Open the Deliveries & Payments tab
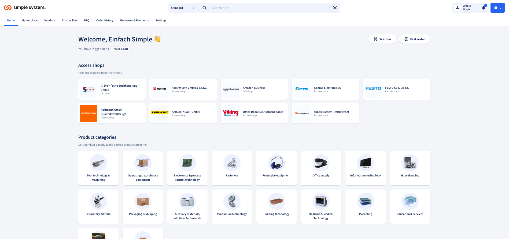The height and width of the screenshot is (239, 509). click(134, 21)
